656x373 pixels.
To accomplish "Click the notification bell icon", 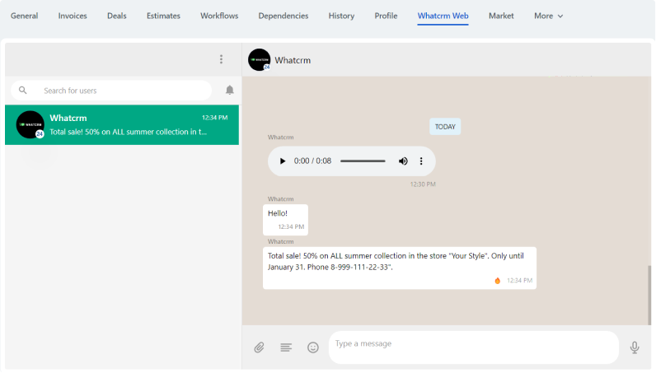I will pyautogui.click(x=230, y=91).
